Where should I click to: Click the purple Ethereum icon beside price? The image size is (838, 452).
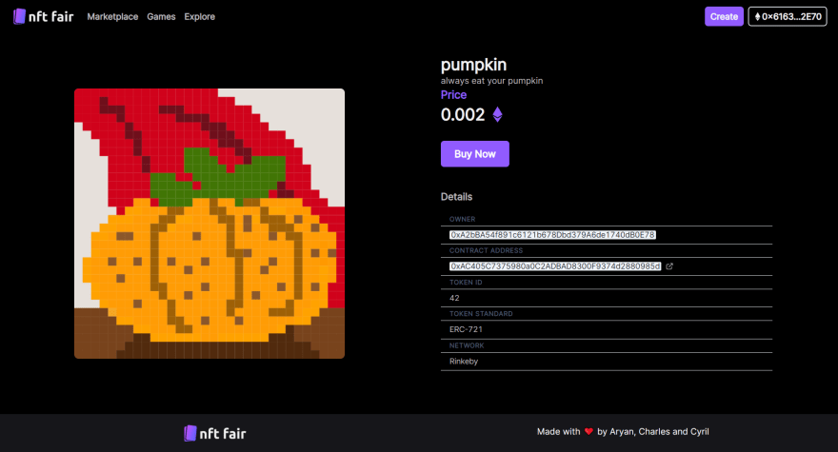click(497, 114)
